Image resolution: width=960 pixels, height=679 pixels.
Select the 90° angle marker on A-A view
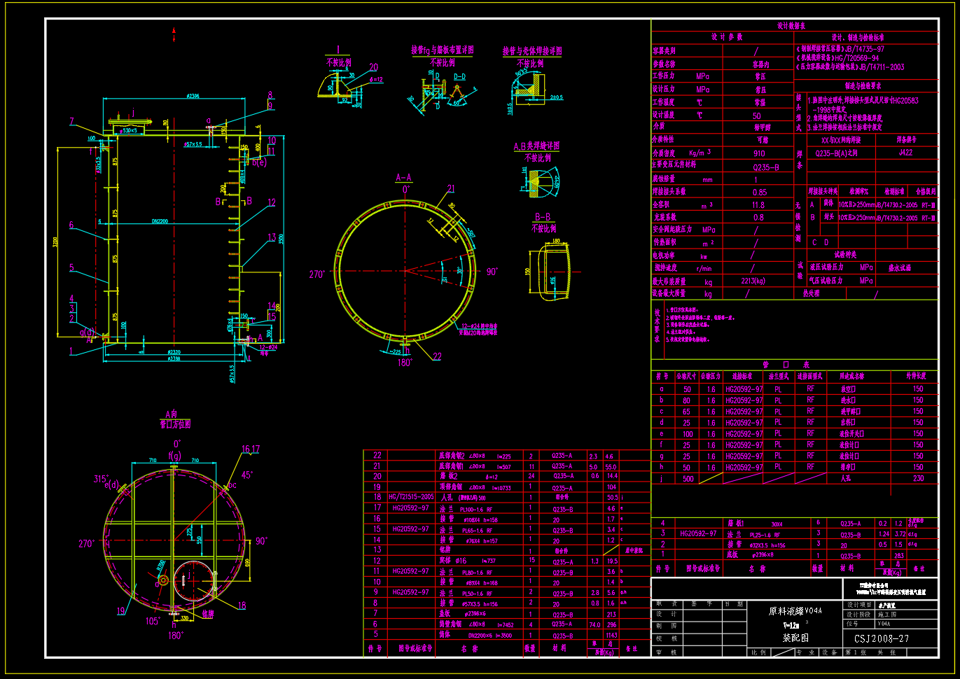coord(492,272)
